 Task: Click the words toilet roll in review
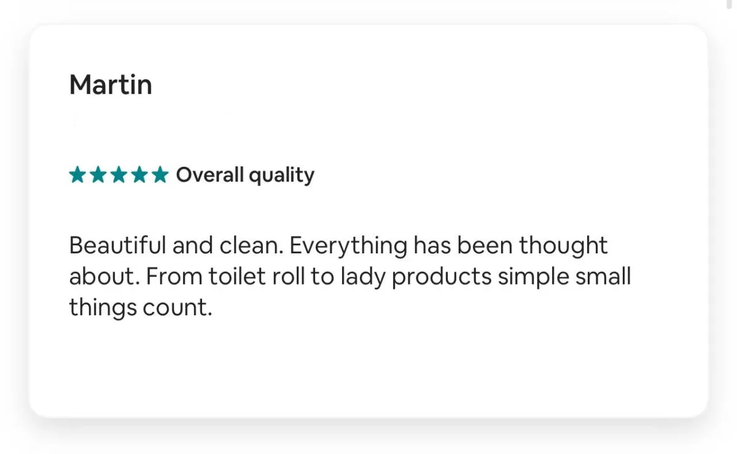point(257,277)
